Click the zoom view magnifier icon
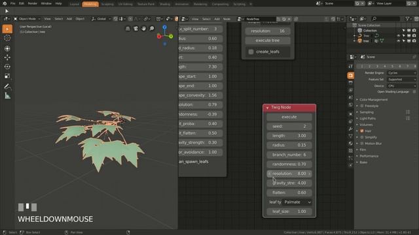This screenshot has height=235, width=419. (152, 29)
